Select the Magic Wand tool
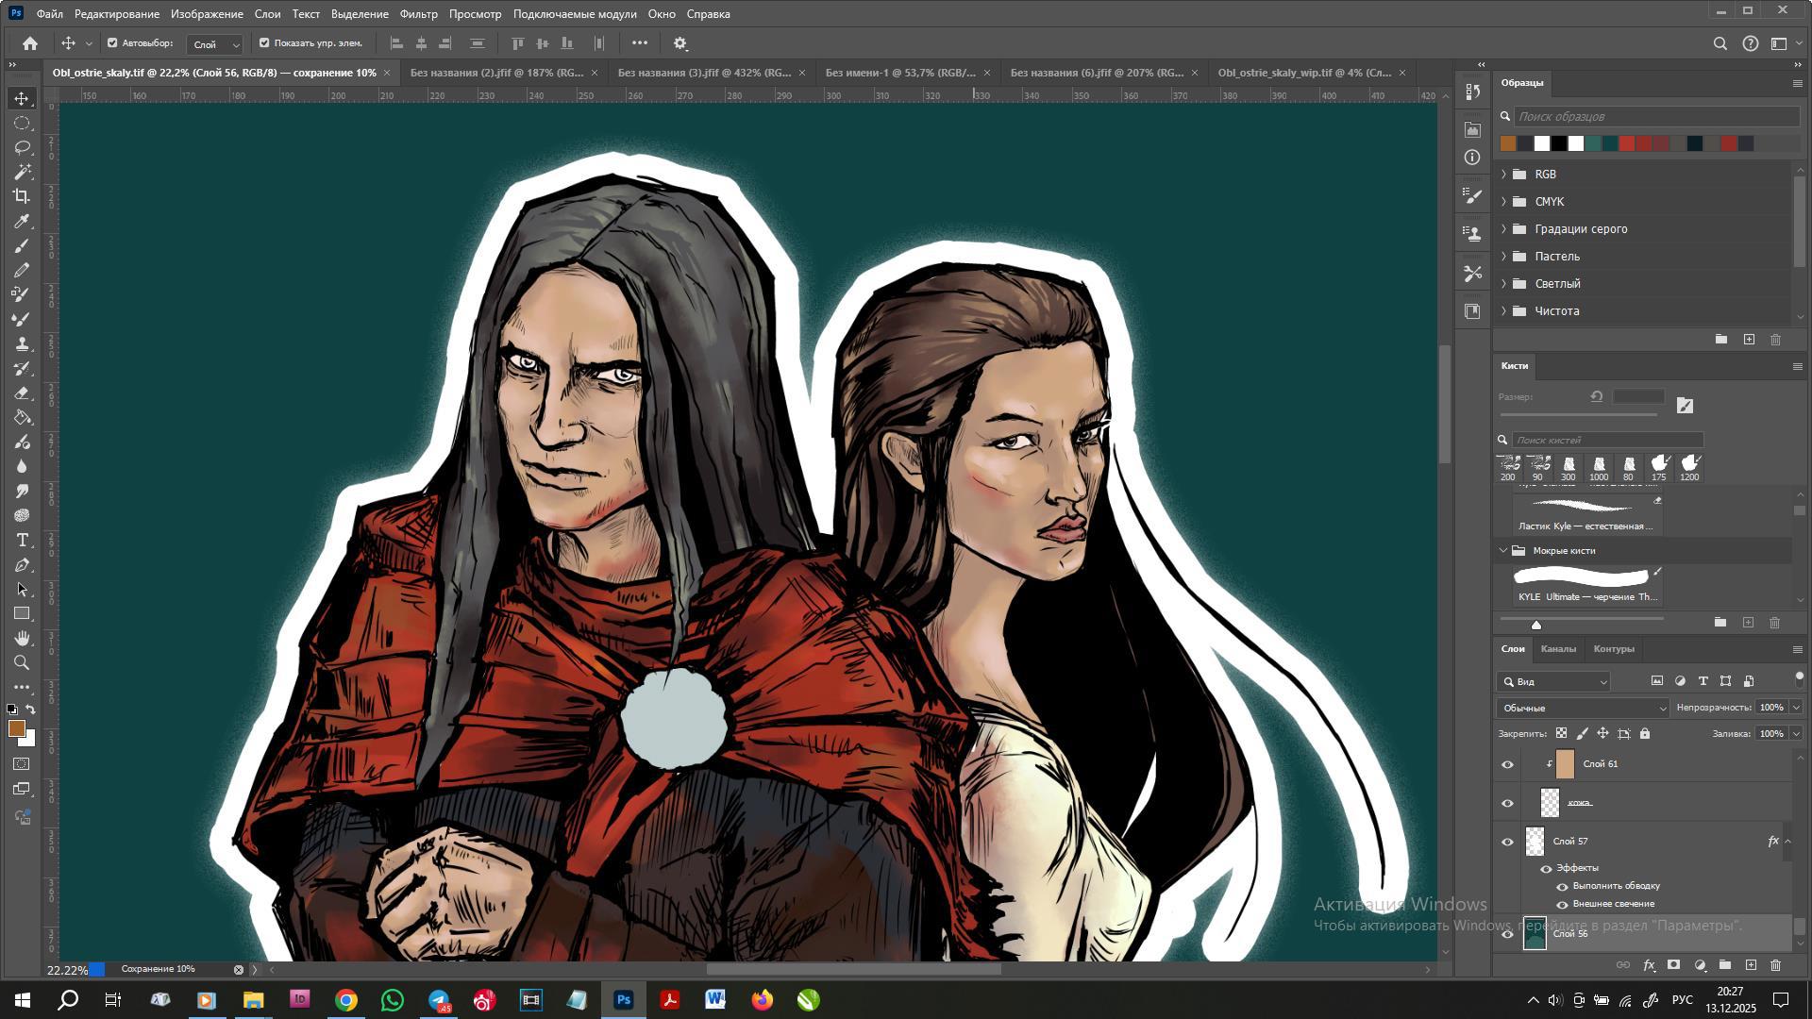Viewport: 1812px width, 1019px height. pyautogui.click(x=22, y=172)
